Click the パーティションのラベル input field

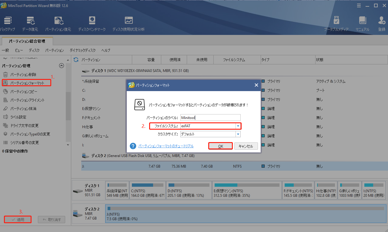tap(210, 118)
